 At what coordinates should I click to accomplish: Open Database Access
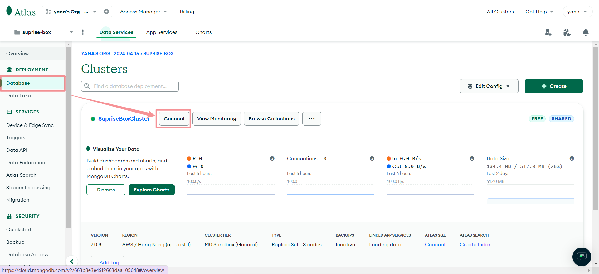[27, 254]
